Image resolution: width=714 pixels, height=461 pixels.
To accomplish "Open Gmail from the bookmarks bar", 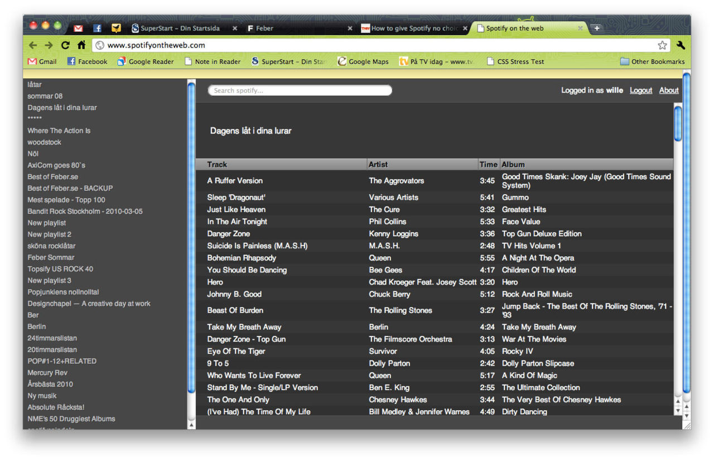I will tap(41, 61).
